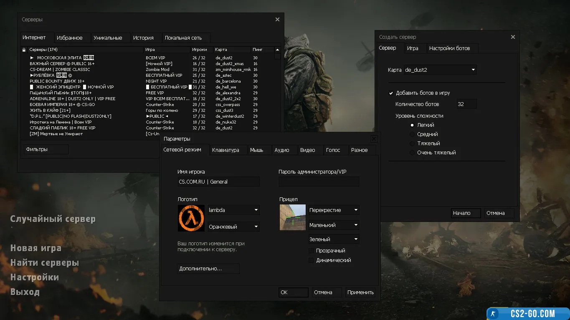Click the lock icon column header
Image resolution: width=570 pixels, height=320 pixels.
click(x=24, y=50)
